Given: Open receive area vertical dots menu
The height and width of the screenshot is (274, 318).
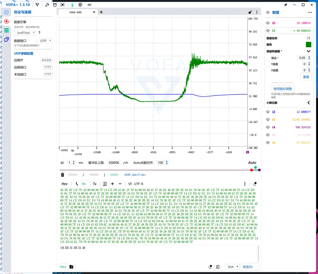Looking at the screenshot, I should coord(245,184).
